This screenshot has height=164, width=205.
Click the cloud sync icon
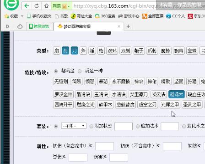(20, 26)
